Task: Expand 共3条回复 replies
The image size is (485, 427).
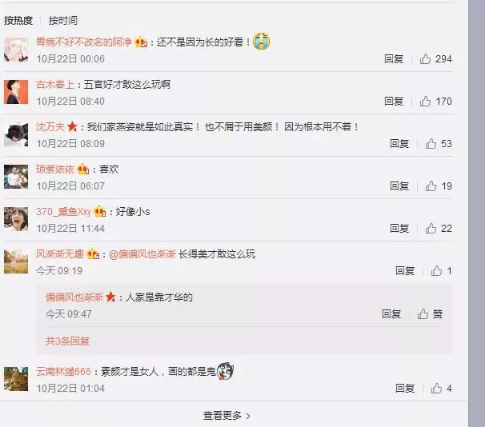Action: 67,341
